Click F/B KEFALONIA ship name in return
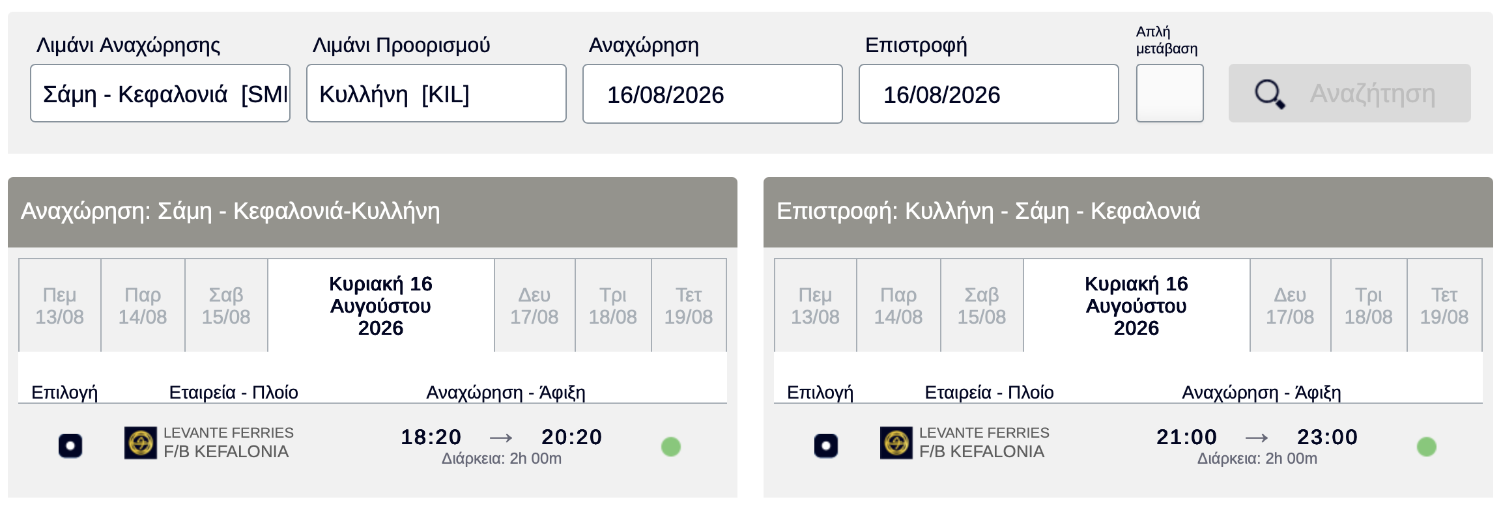 coord(982,451)
